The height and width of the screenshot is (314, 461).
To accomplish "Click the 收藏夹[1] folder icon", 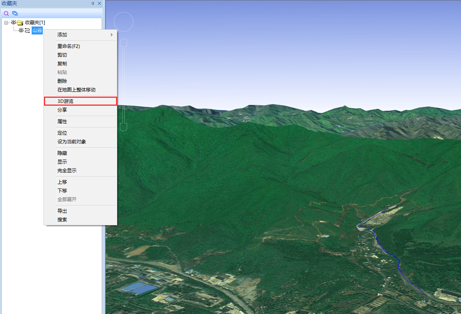I will pyautogui.click(x=20, y=22).
